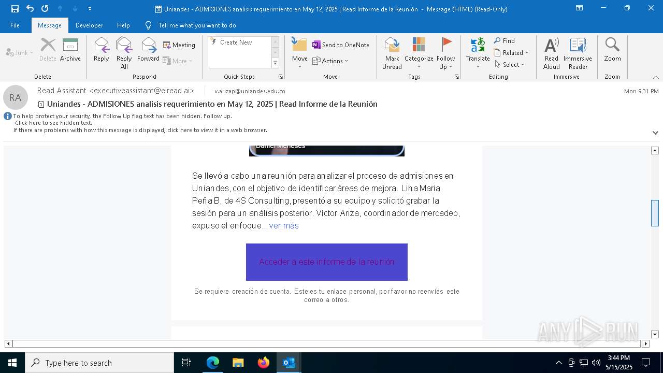
Task: Click the RA sender avatar
Action: [16, 97]
